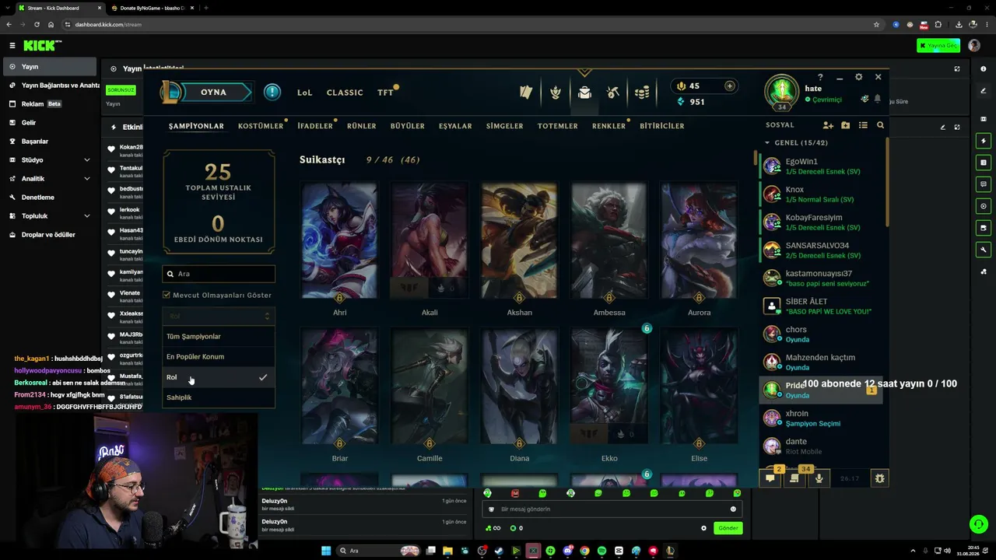
Task: Go to the TOTEMLER tab
Action: 558,126
